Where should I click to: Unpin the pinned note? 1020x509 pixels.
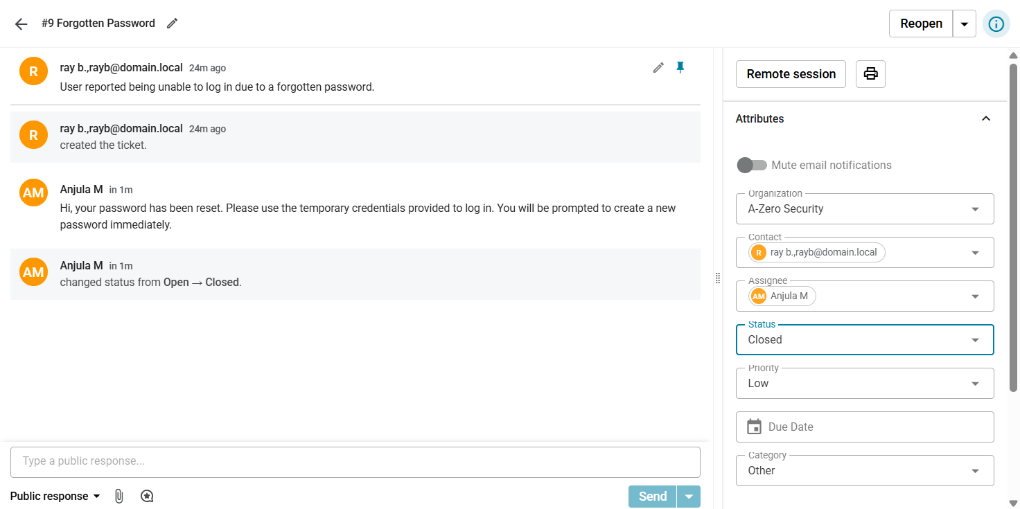click(x=680, y=67)
